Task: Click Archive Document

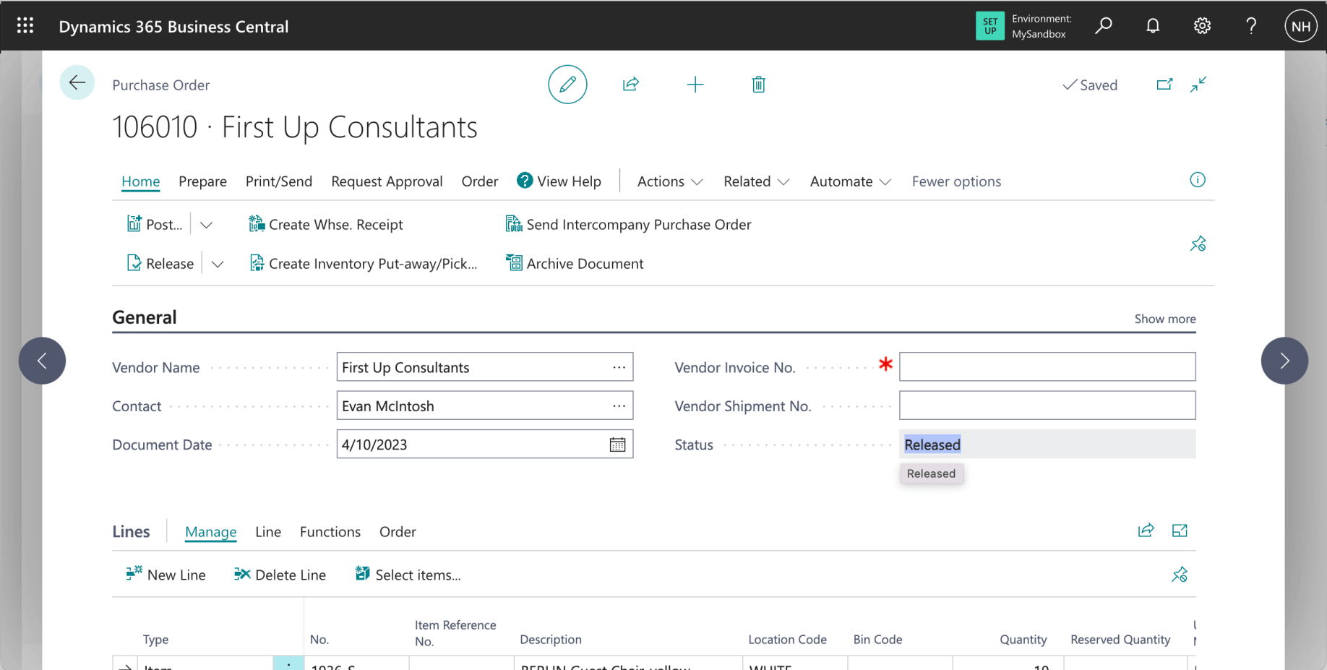Action: pos(575,264)
